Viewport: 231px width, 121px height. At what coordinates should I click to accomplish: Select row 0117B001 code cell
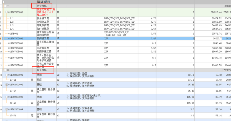17,33
